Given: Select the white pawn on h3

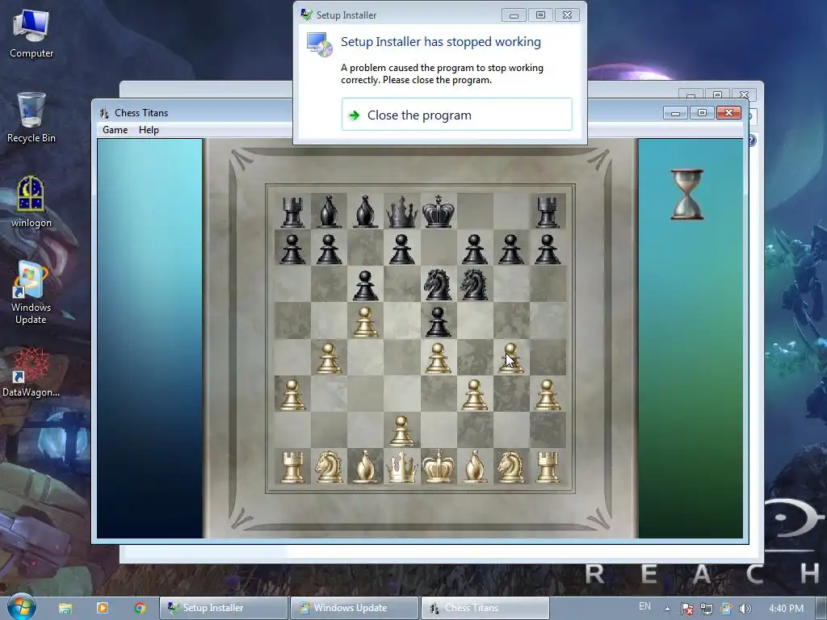Looking at the screenshot, I should (x=548, y=394).
